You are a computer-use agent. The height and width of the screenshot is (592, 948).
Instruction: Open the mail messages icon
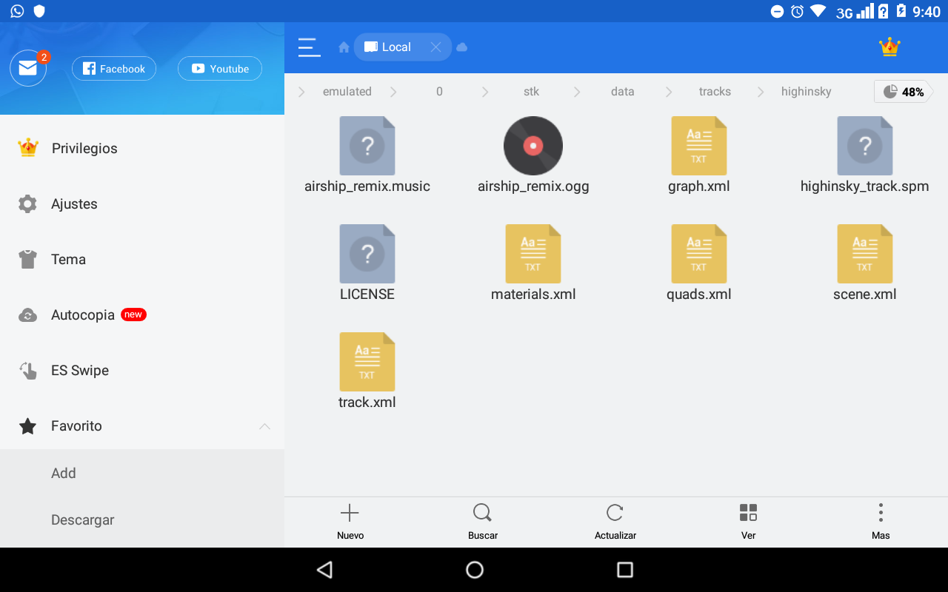(x=28, y=68)
